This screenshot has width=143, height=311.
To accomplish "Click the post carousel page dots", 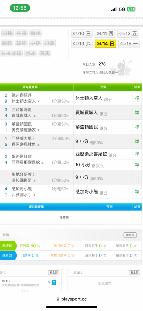I will (x=25, y=291).
